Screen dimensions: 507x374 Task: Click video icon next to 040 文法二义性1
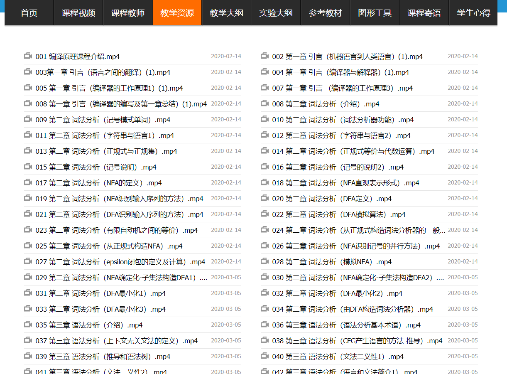tap(265, 356)
